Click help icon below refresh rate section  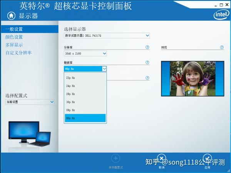tap(147, 78)
